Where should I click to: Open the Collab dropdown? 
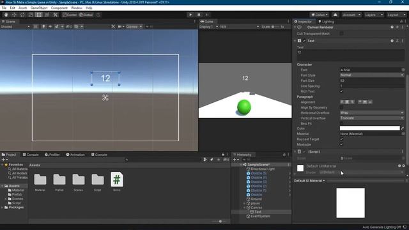[x=320, y=15]
